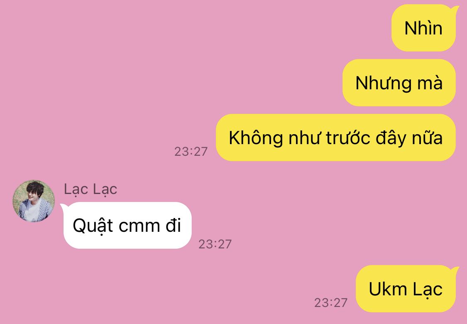This screenshot has width=467, height=324.
Task: Click the word "Quật" in the received message
Action: click(x=93, y=226)
